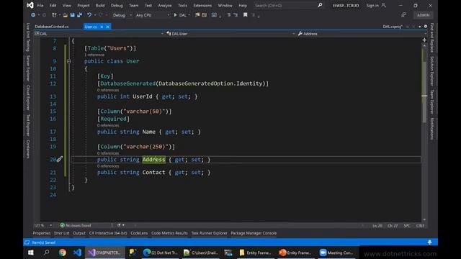Open the Edge Dot Net Tricks taskbar item
The width and height of the screenshot is (461, 259).
click(x=160, y=253)
